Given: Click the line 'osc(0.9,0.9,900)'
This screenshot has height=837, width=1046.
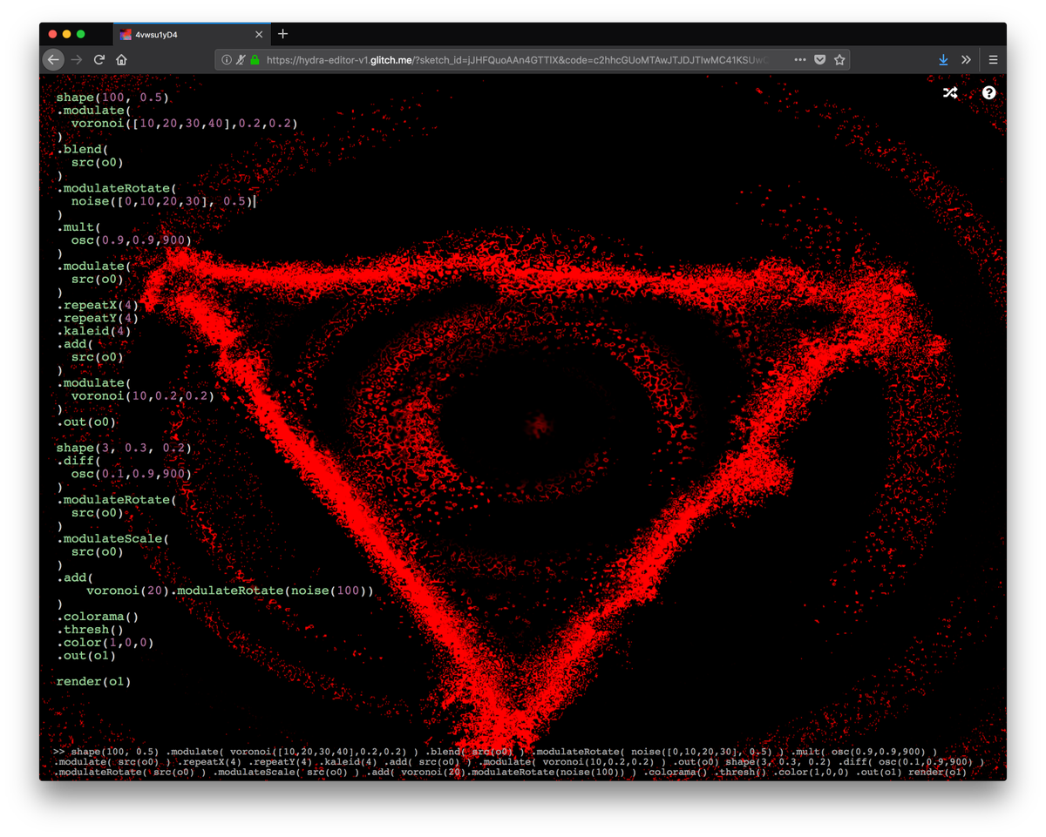Looking at the screenshot, I should [x=131, y=240].
